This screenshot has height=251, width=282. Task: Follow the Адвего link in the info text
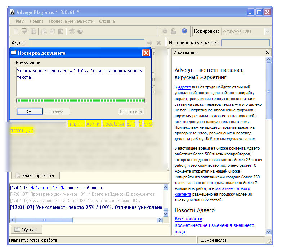pos(184,87)
